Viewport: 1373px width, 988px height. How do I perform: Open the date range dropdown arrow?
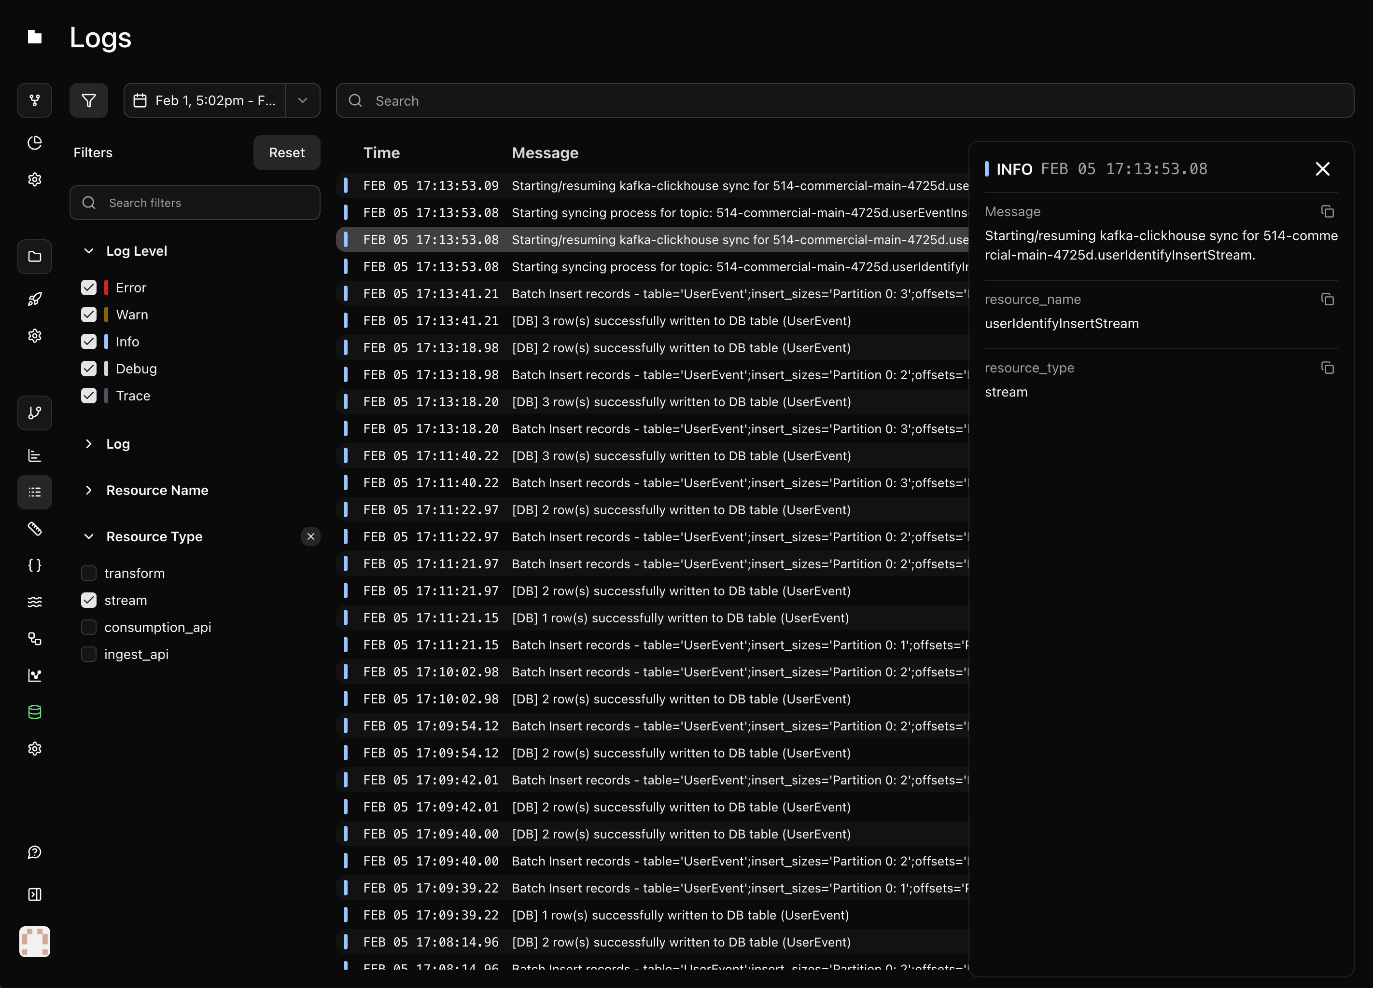303,100
